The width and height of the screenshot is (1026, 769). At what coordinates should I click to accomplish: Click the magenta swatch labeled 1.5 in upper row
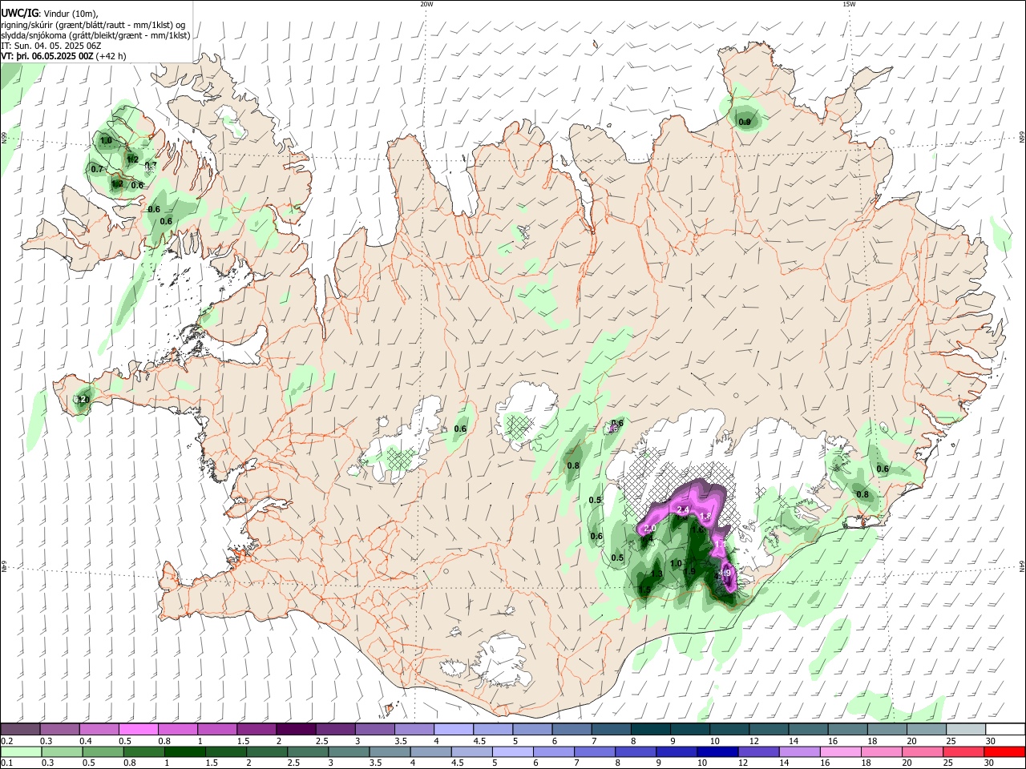(x=256, y=730)
